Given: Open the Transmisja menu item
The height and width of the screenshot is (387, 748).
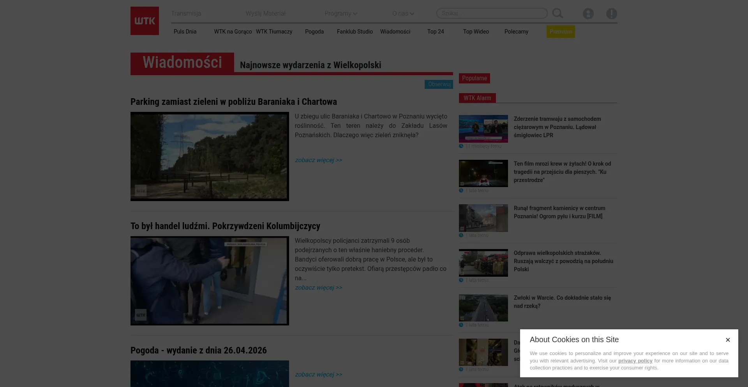Looking at the screenshot, I should coord(186,13).
